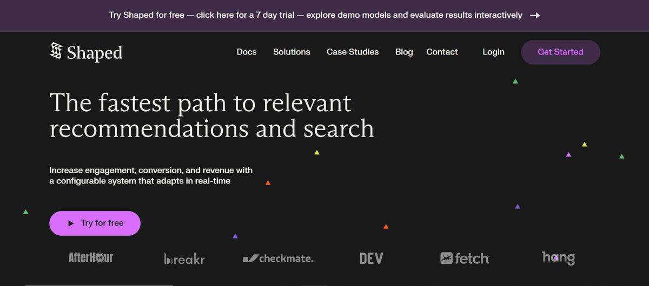The width and height of the screenshot is (649, 286).
Task: Click the Shaped wordmark text
Action: pyautogui.click(x=95, y=52)
